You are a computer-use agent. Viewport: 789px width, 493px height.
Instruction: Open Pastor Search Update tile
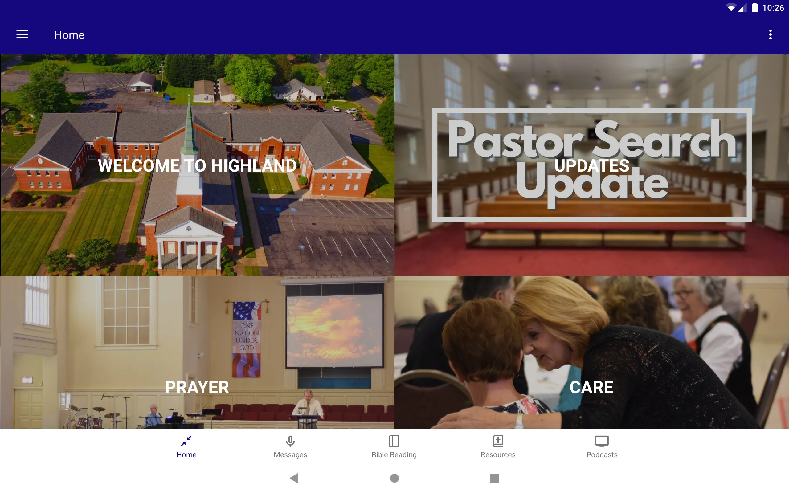pyautogui.click(x=591, y=165)
